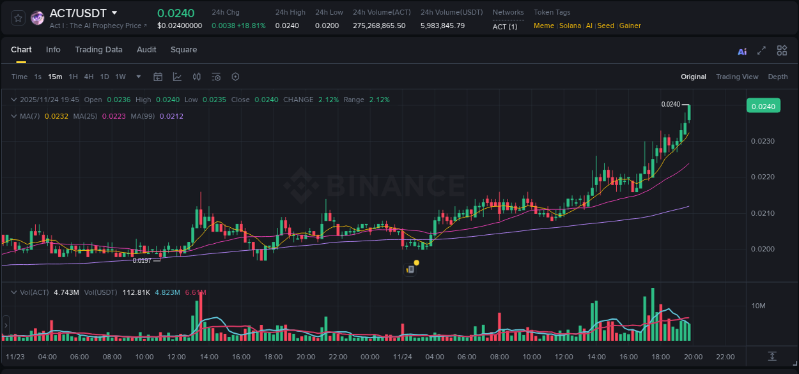Switch chart display to Depth view
The width and height of the screenshot is (799, 374).
[x=778, y=77]
